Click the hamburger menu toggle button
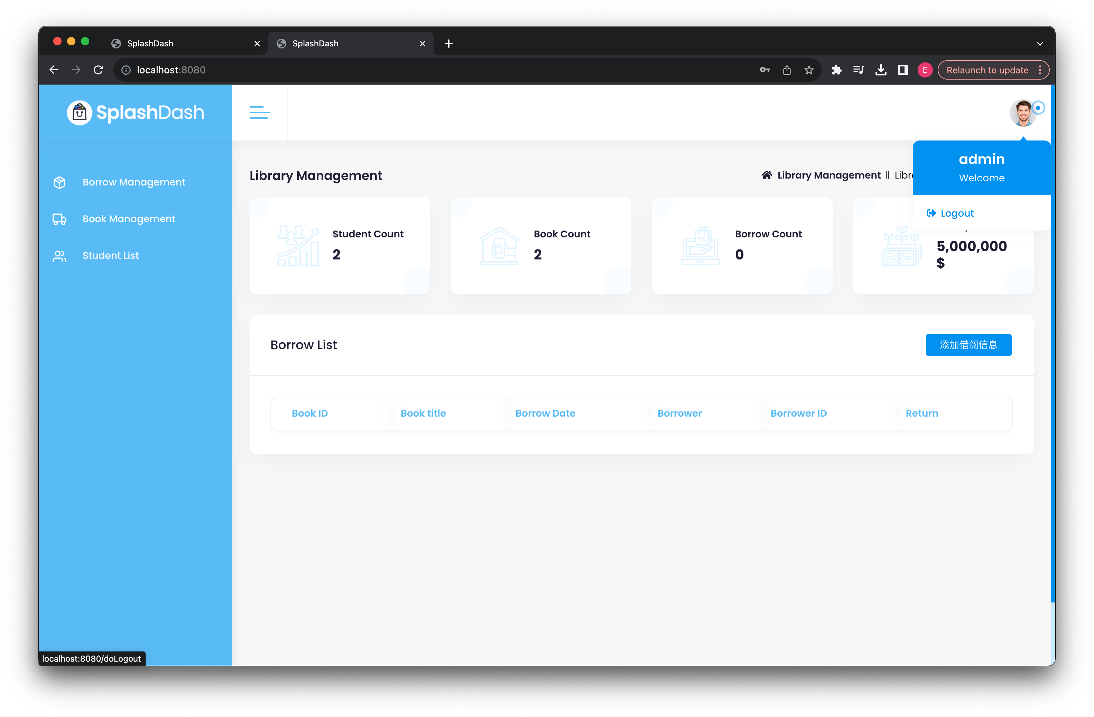Viewport: 1094px width, 717px height. point(260,112)
